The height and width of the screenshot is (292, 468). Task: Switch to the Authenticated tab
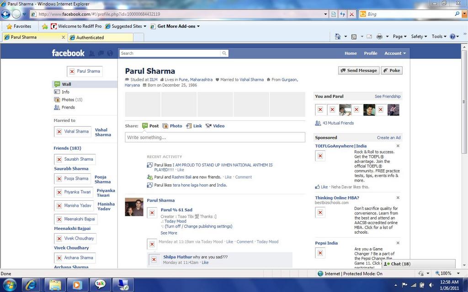90,37
